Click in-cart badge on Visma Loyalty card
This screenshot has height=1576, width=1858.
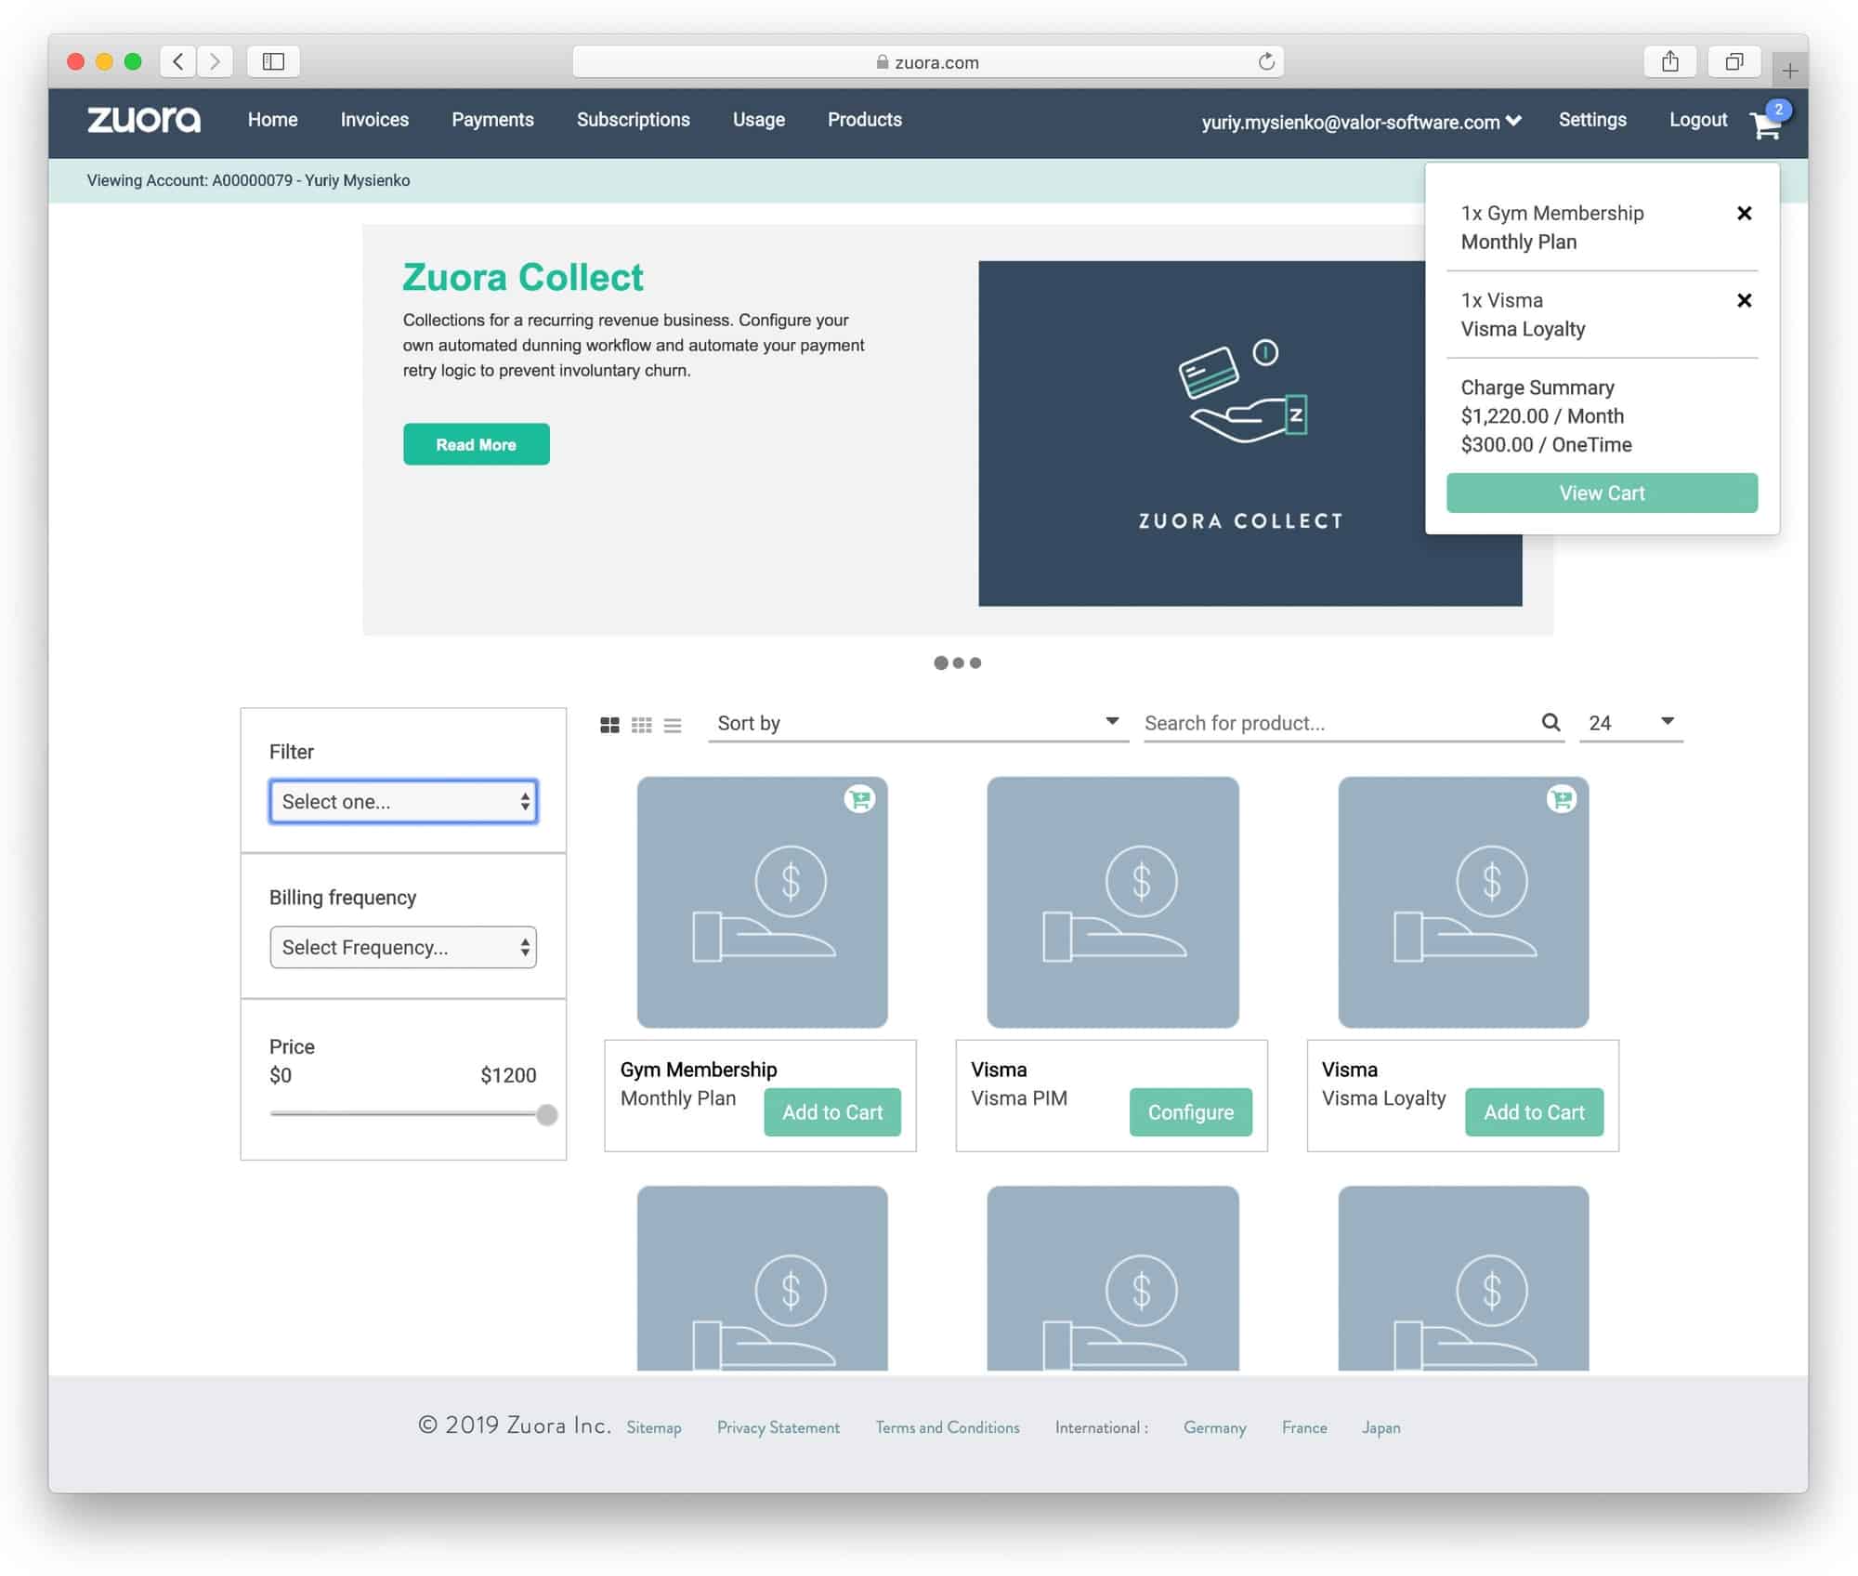(x=1561, y=798)
